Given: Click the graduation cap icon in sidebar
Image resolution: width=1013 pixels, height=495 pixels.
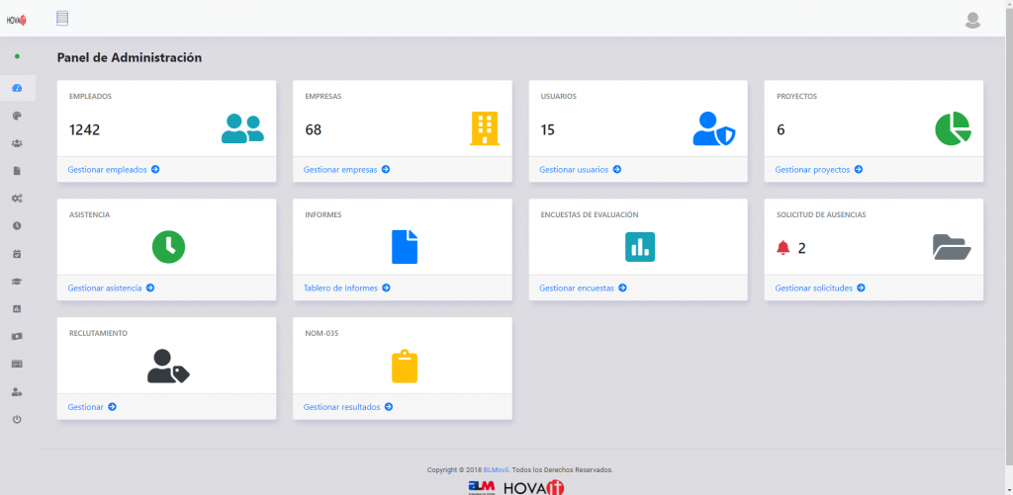Looking at the screenshot, I should (x=17, y=282).
